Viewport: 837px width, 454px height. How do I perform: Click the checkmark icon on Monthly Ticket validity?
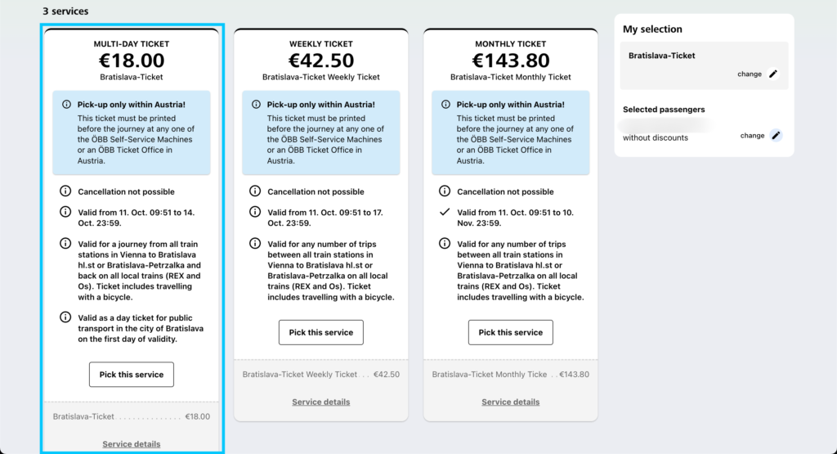(445, 212)
